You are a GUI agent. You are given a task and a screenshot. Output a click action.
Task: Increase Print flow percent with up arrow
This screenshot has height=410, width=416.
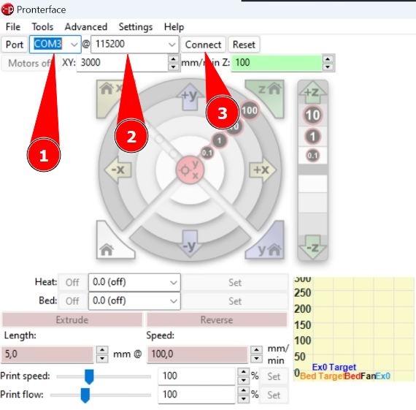coord(244,390)
